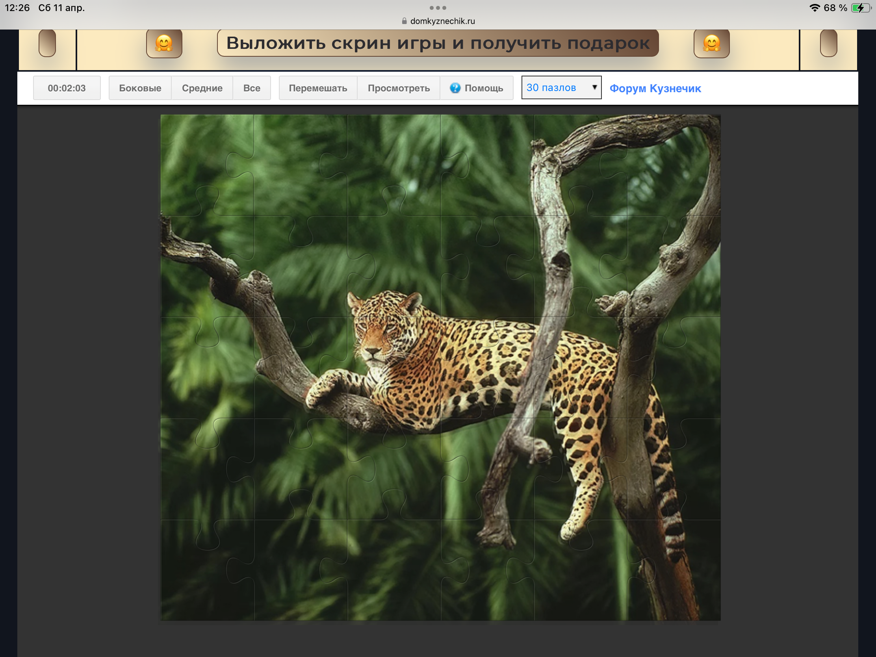Viewport: 876px width, 657px height.
Task: Show only Средние middle pieces
Action: (202, 88)
